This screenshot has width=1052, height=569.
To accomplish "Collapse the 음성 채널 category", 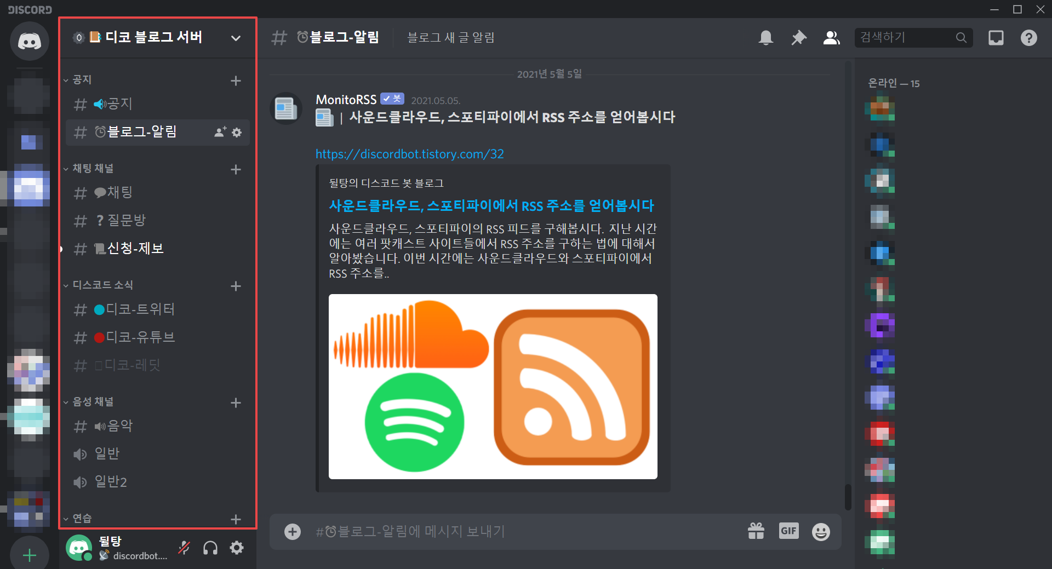I will click(x=89, y=402).
